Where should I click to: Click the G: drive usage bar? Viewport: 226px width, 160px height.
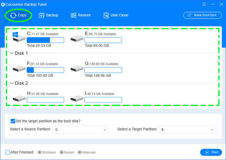coord(103,70)
